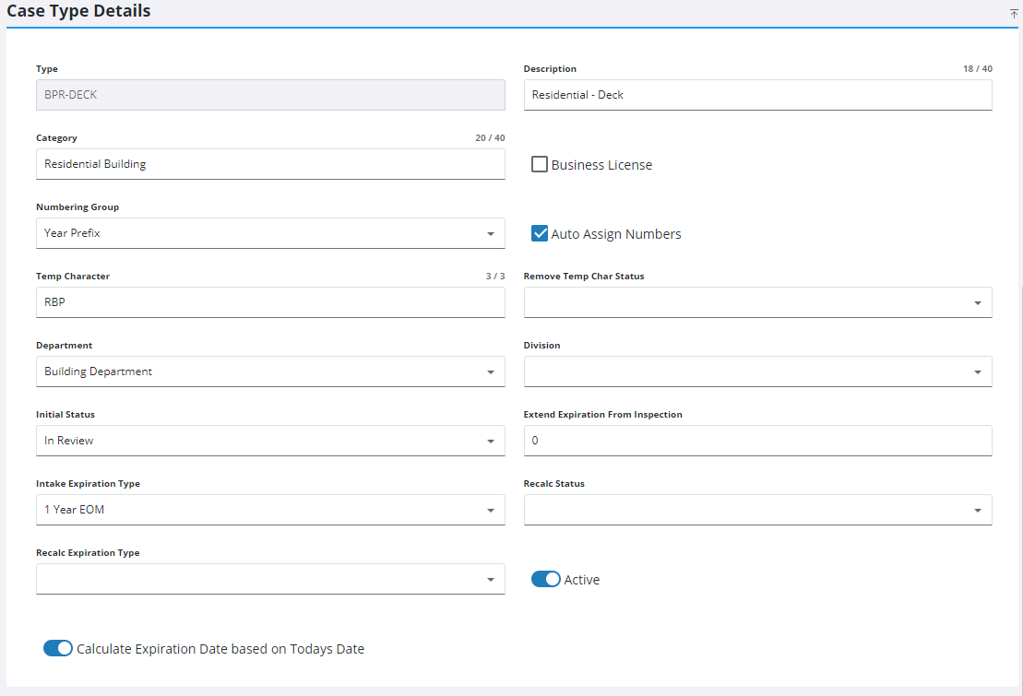The width and height of the screenshot is (1023, 696).
Task: Click the Case Type Details heading
Action: point(79,12)
